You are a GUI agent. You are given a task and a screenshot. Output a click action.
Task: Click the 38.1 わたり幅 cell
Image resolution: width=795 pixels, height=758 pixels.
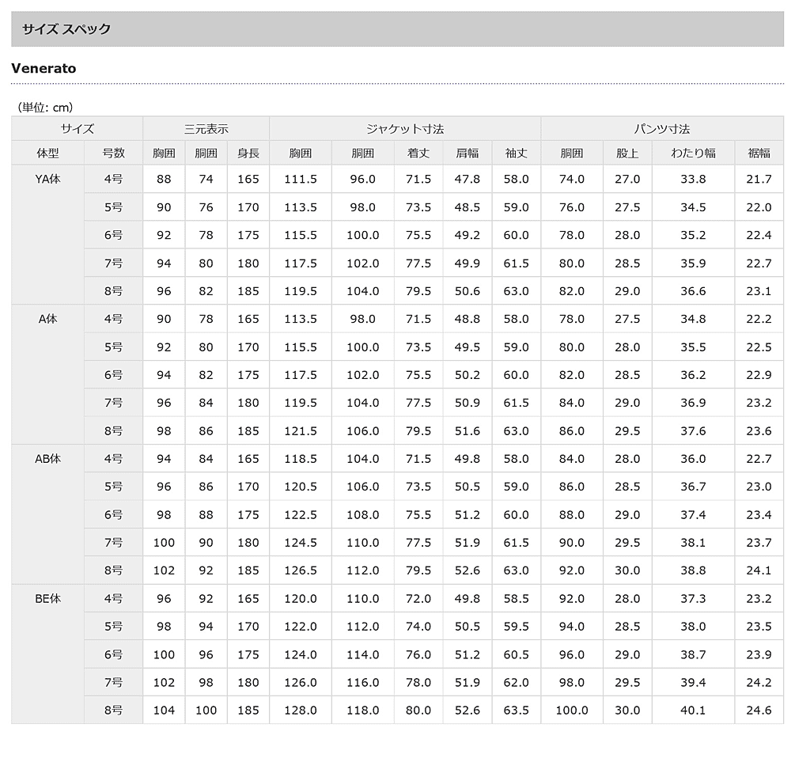693,543
